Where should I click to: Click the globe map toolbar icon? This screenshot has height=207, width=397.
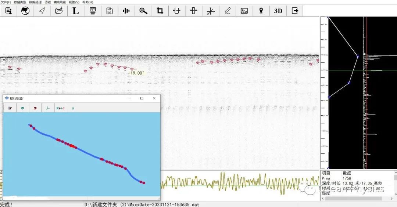click(25, 11)
